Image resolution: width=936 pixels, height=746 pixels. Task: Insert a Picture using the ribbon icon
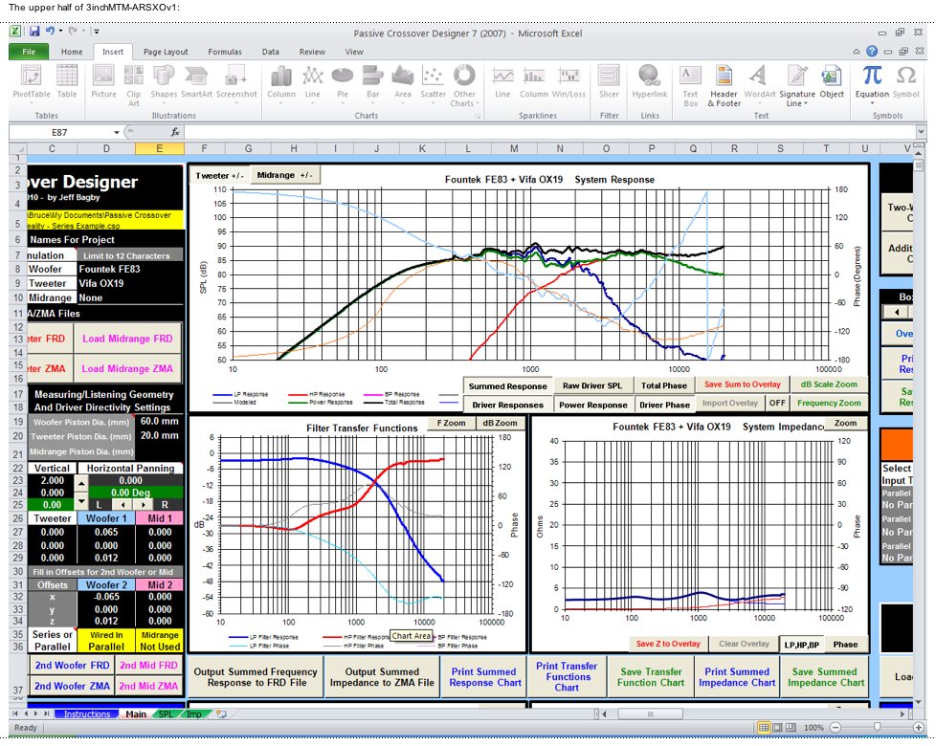tap(103, 81)
